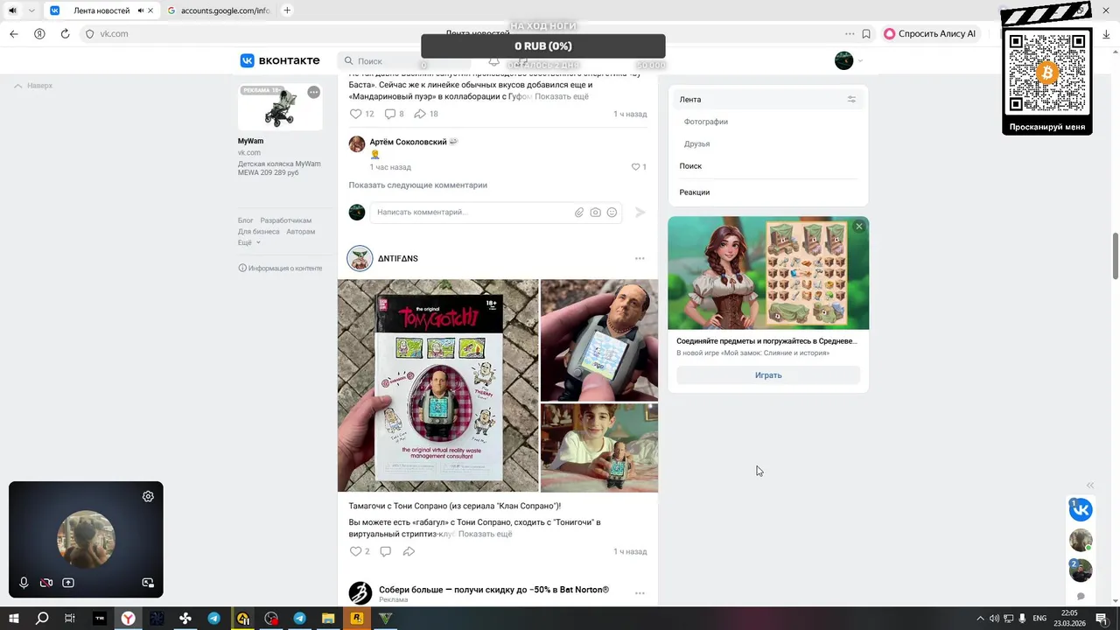Open the three-dot menu on Bat Norton ad
The height and width of the screenshot is (630, 1120).
pos(640,593)
